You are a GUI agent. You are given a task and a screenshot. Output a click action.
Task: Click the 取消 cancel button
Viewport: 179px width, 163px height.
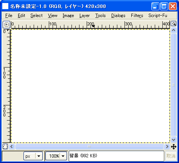(171, 156)
